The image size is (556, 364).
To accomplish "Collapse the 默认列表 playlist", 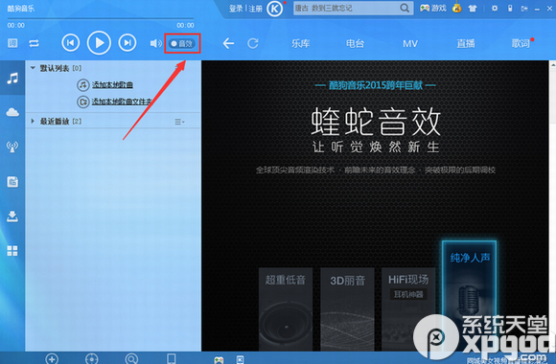I will click(x=33, y=68).
